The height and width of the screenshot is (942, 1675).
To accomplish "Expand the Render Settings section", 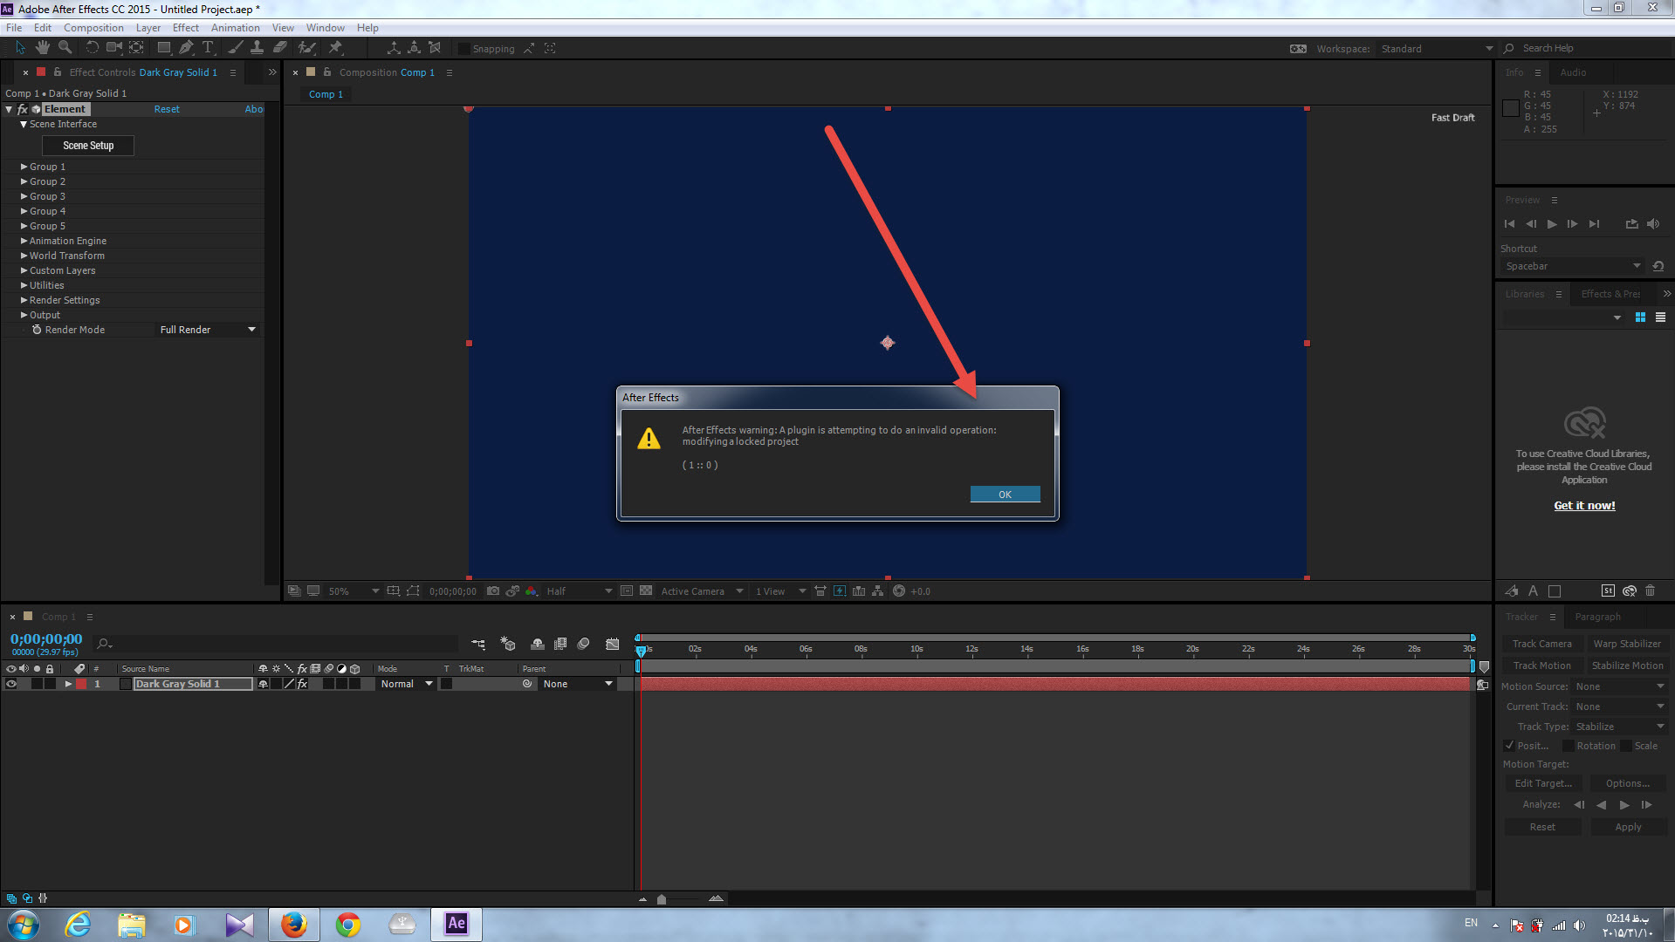I will (x=24, y=300).
